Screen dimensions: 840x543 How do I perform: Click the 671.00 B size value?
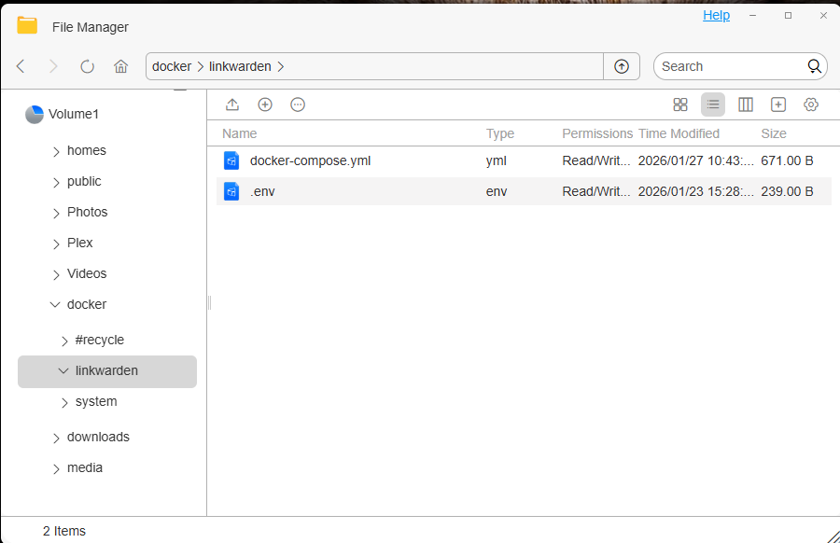click(787, 160)
